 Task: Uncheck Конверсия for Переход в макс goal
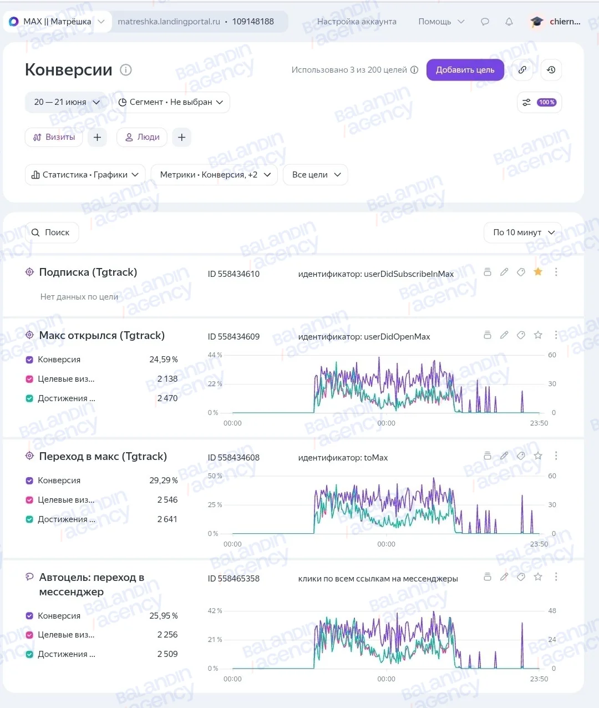(x=29, y=481)
